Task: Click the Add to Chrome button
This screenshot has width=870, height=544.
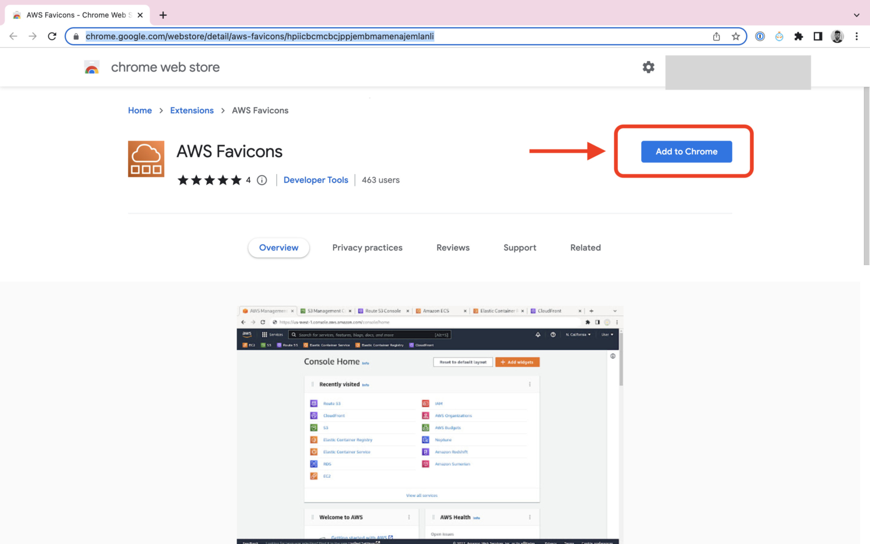Action: (686, 151)
